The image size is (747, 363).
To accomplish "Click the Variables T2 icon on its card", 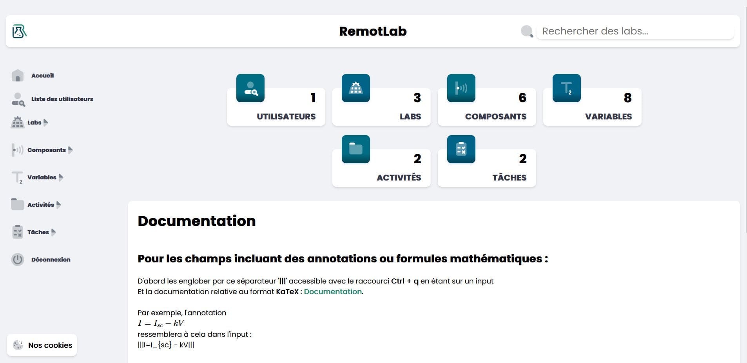I will [566, 88].
